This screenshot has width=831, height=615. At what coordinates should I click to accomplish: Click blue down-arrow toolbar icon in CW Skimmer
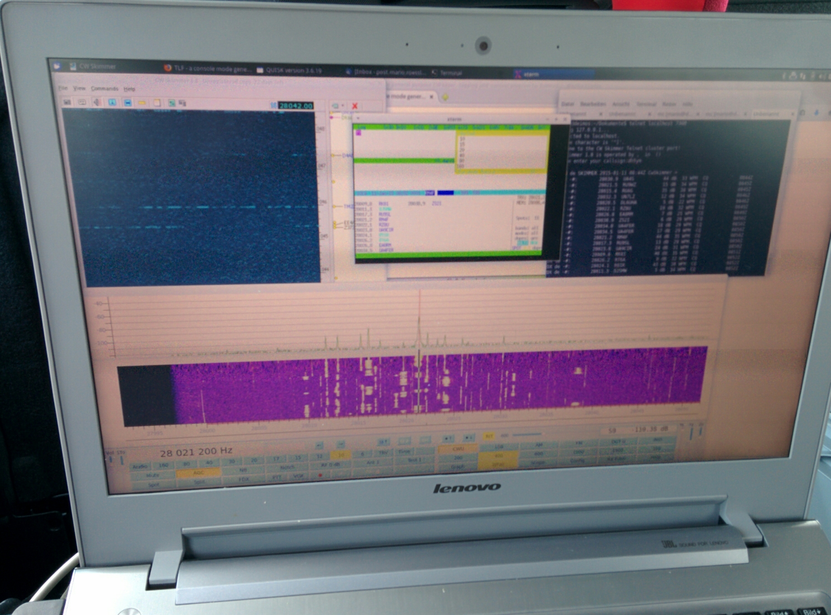(112, 102)
